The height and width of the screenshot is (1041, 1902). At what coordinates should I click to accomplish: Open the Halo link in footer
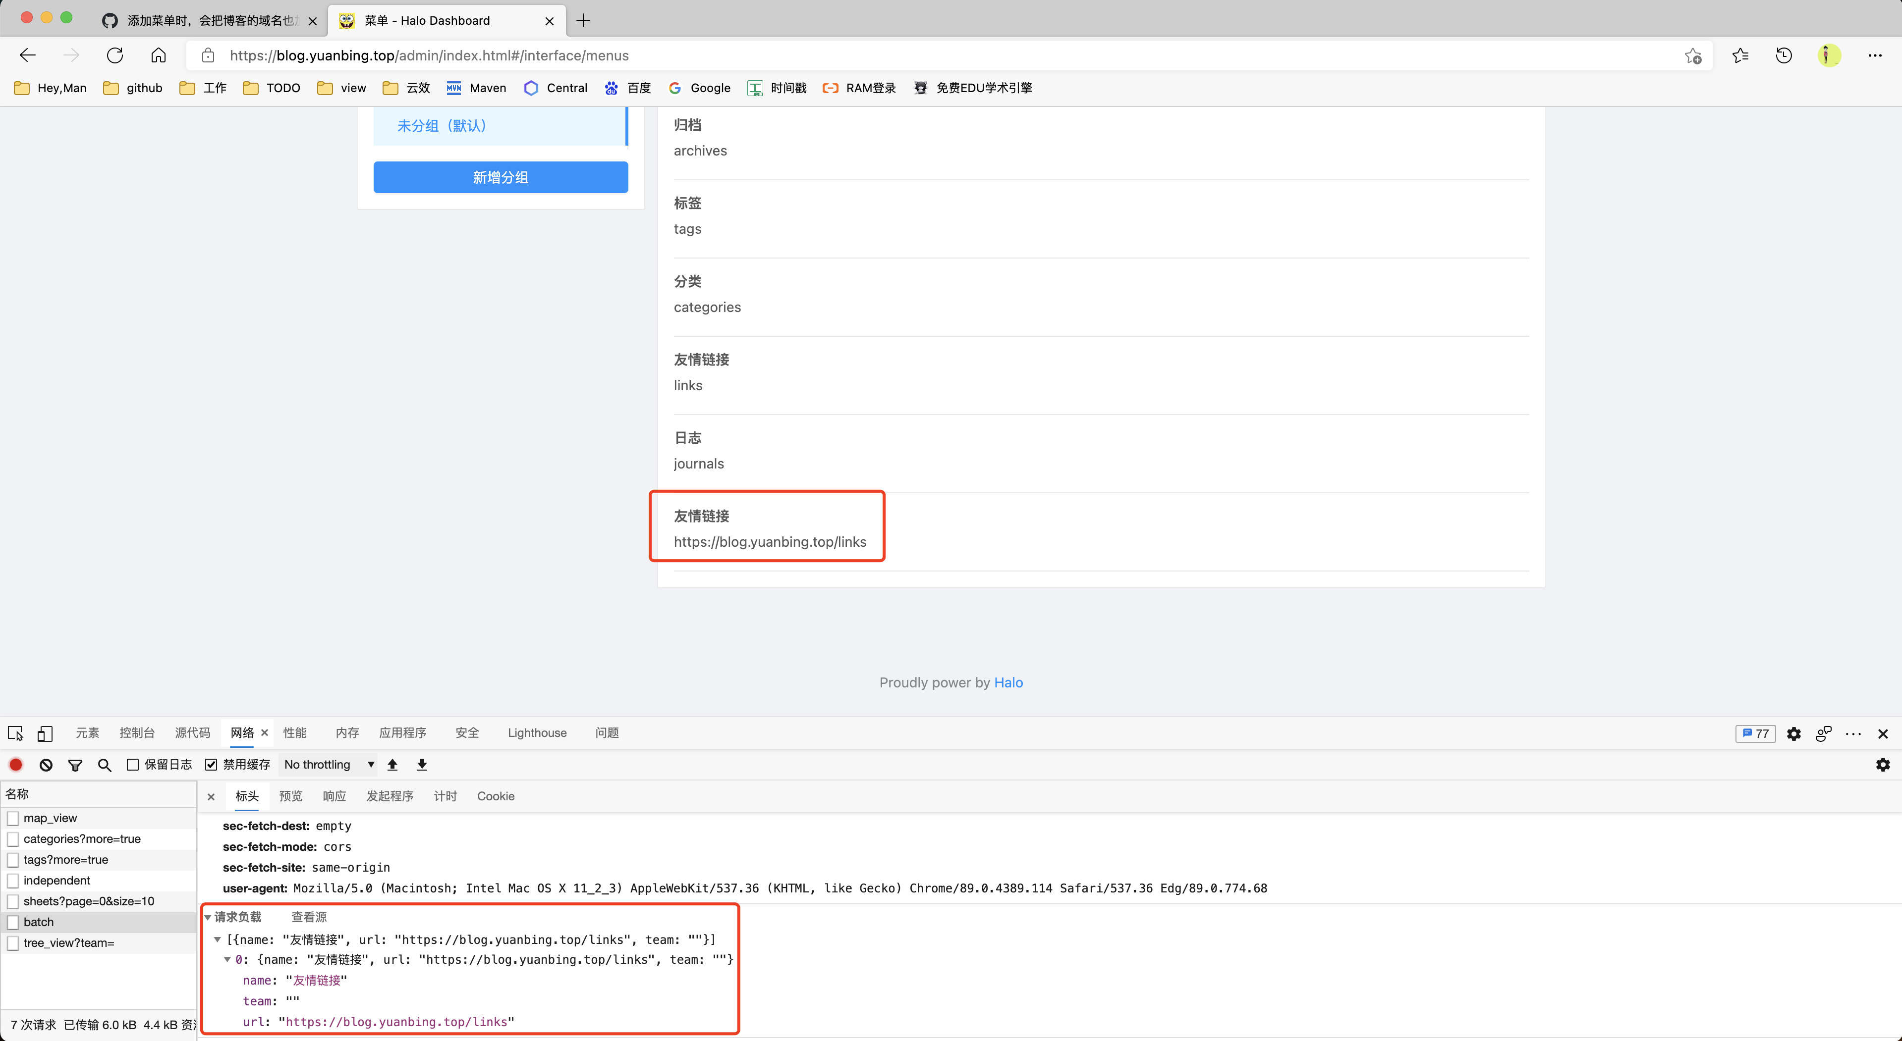click(x=1008, y=682)
